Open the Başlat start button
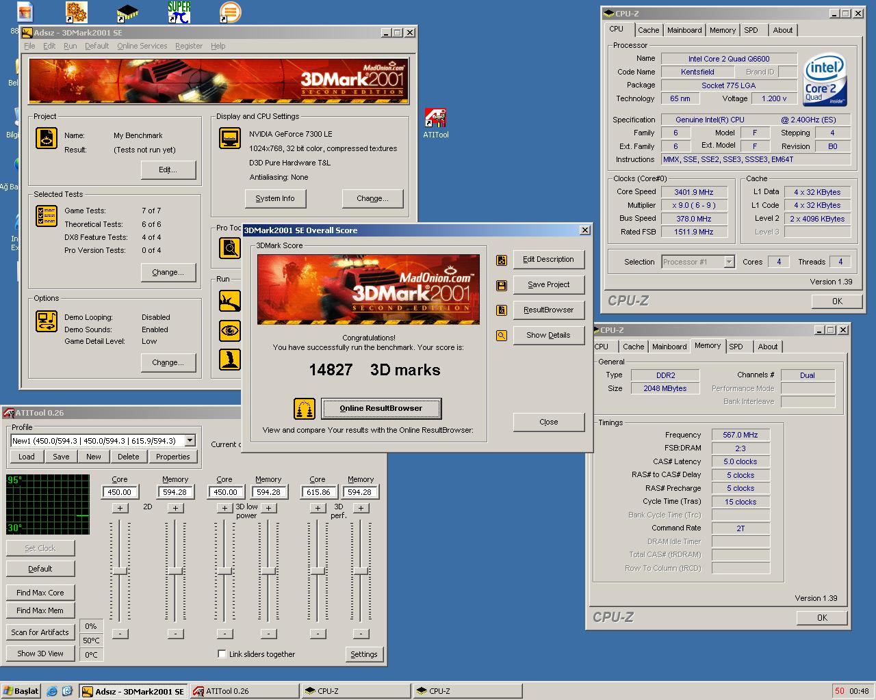The image size is (876, 700). click(x=21, y=691)
